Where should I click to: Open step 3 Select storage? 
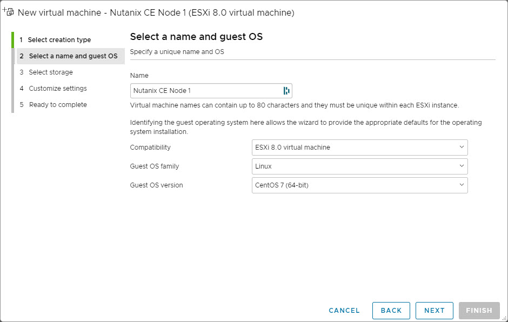click(x=51, y=72)
